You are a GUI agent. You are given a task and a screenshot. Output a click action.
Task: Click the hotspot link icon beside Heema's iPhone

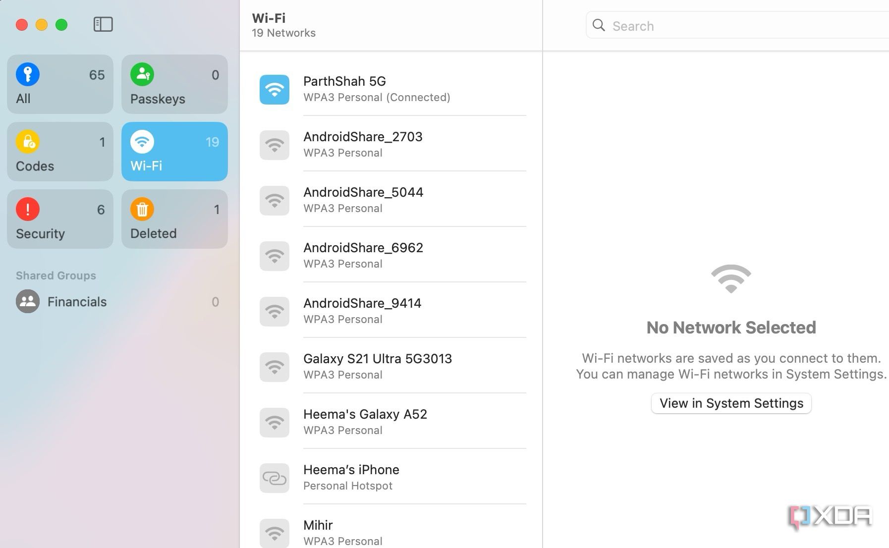[x=275, y=478]
